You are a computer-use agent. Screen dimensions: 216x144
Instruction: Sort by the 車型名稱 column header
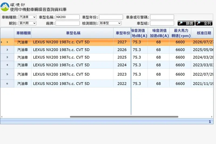(x=72, y=33)
